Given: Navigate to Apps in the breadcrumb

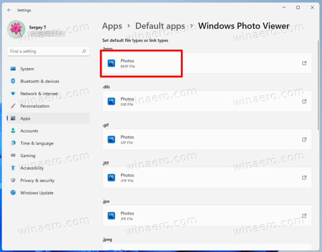Looking at the screenshot, I should click(112, 26).
